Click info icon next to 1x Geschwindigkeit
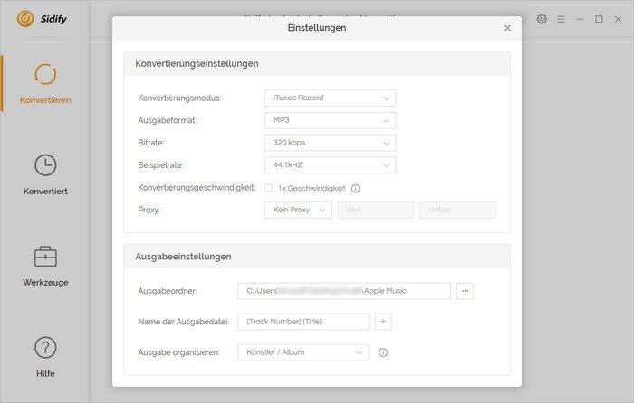The height and width of the screenshot is (403, 634). click(356, 189)
